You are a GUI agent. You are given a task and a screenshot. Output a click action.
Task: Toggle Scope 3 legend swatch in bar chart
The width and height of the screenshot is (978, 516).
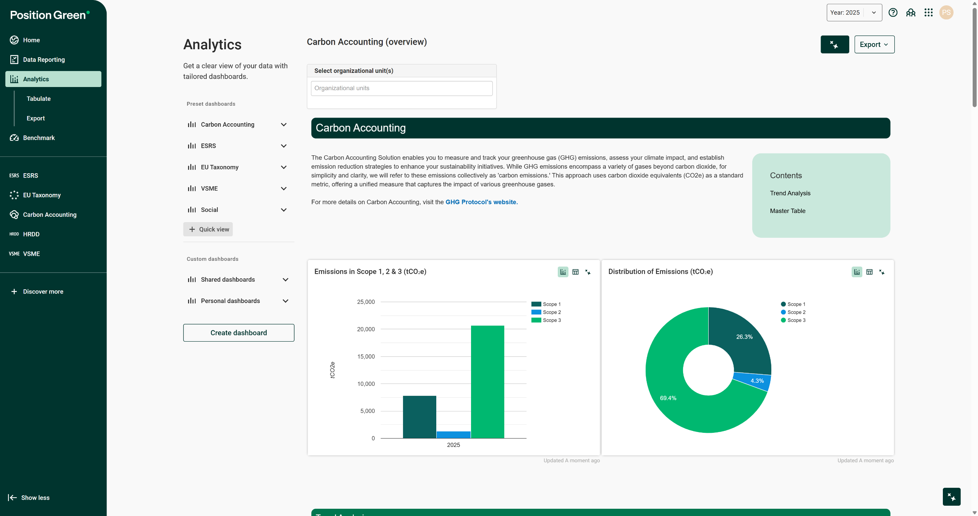tap(536, 320)
